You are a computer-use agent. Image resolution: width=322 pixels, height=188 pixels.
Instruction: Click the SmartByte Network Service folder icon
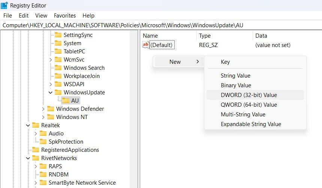pyautogui.click(x=43, y=182)
